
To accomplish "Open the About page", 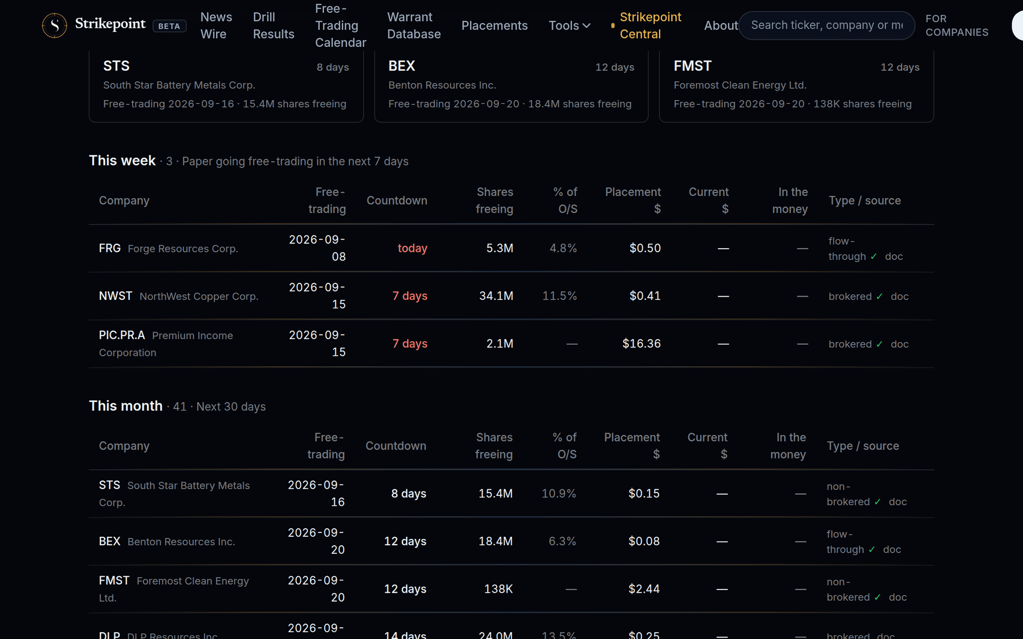I will coord(721,26).
